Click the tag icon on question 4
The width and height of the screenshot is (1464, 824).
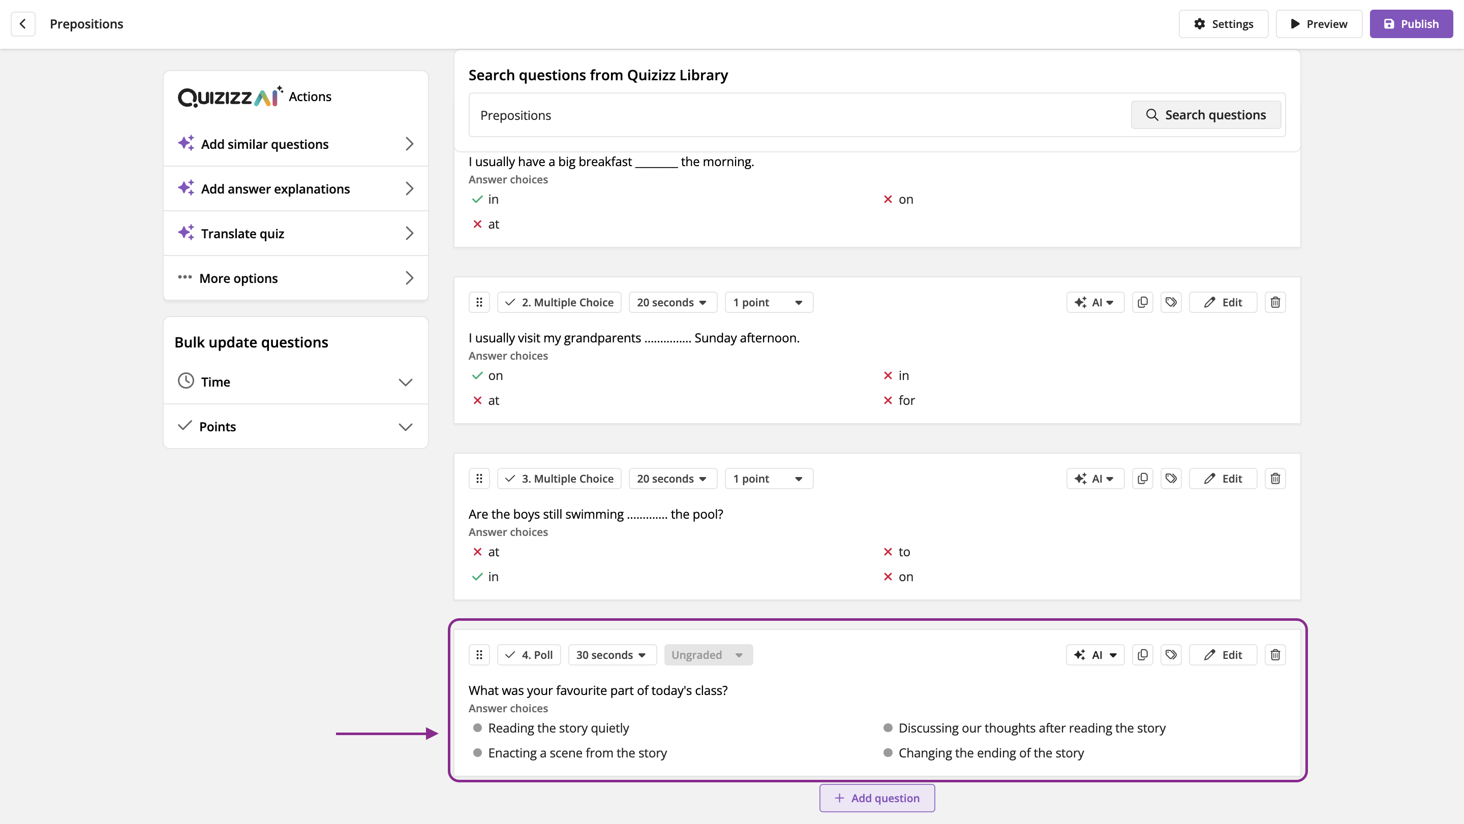point(1171,655)
